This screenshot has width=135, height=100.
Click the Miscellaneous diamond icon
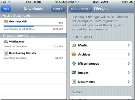(74, 64)
